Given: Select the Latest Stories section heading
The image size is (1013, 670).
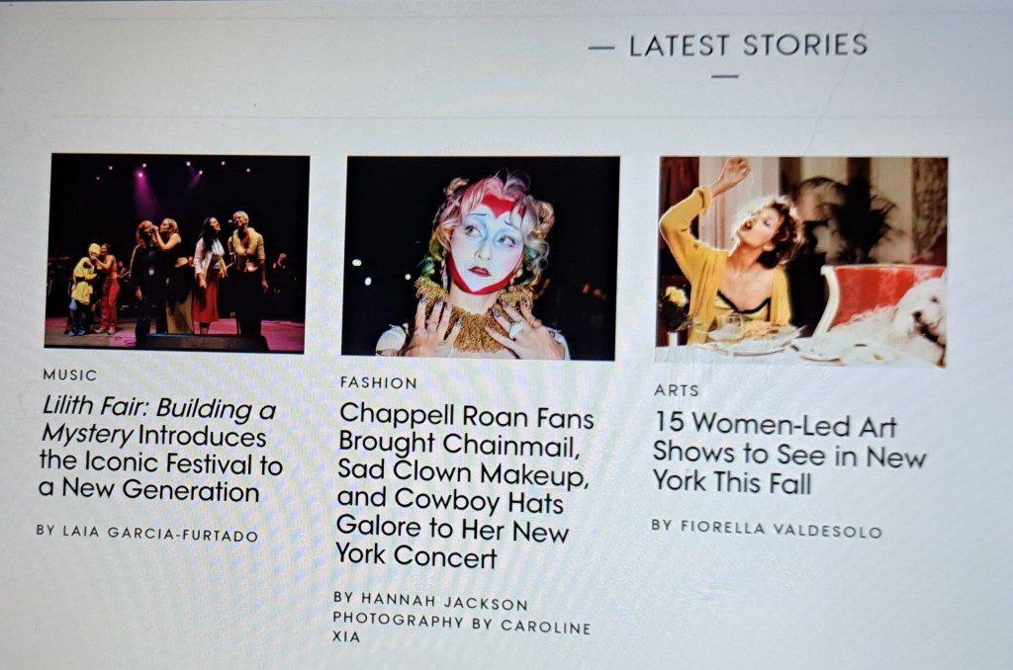Looking at the screenshot, I should coord(748,45).
